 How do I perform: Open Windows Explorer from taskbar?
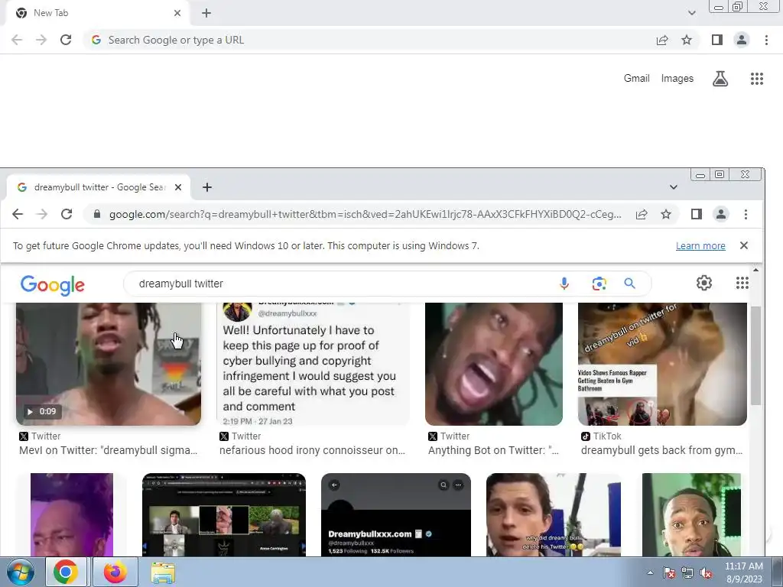163,572
